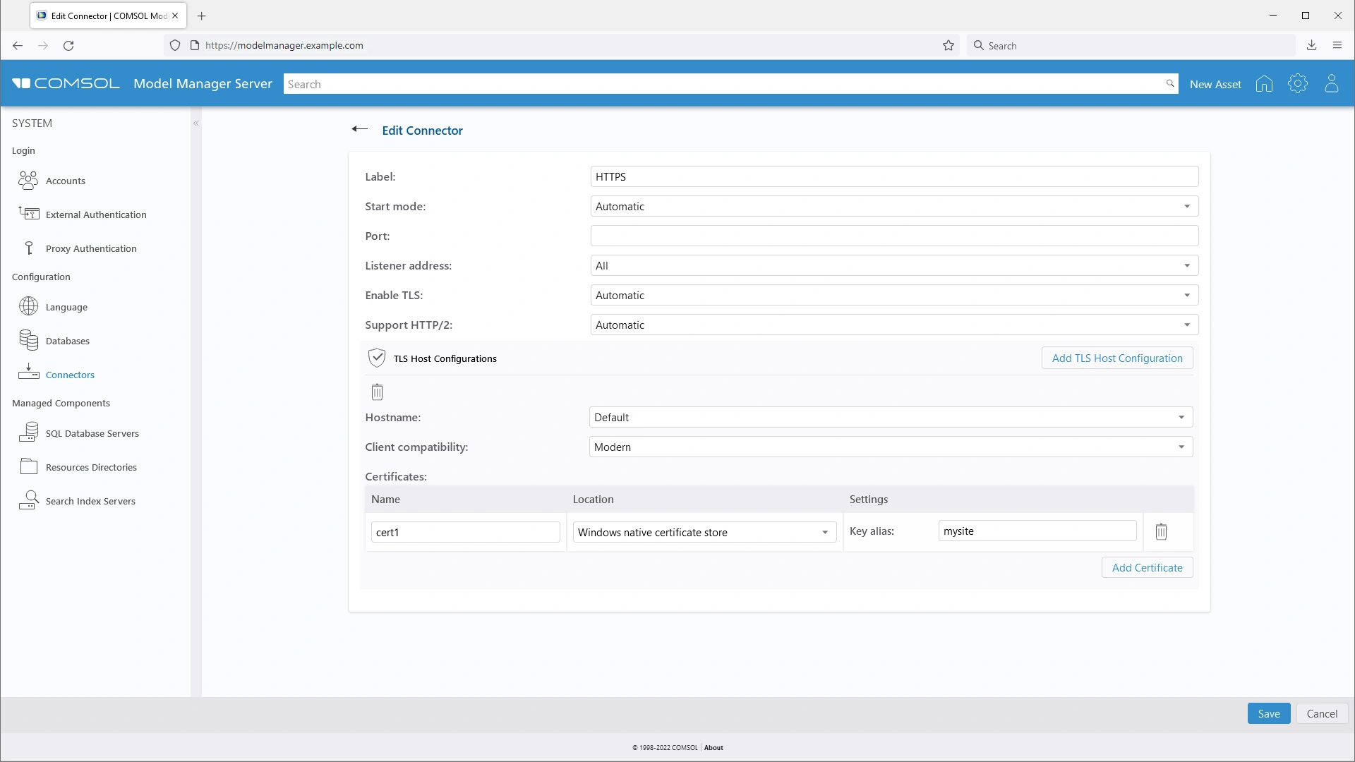Viewport: 1355px width, 762px height.
Task: Open settings gear in header
Action: [1297, 84]
